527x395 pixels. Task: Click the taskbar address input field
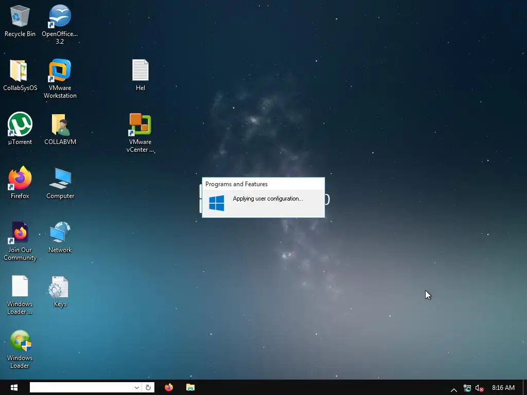(81, 388)
